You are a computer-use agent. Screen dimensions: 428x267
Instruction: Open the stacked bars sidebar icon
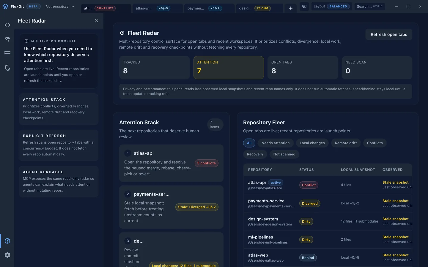7,53
